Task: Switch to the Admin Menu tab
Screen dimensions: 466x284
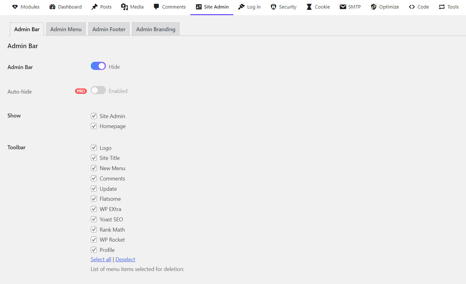Action: click(x=66, y=29)
